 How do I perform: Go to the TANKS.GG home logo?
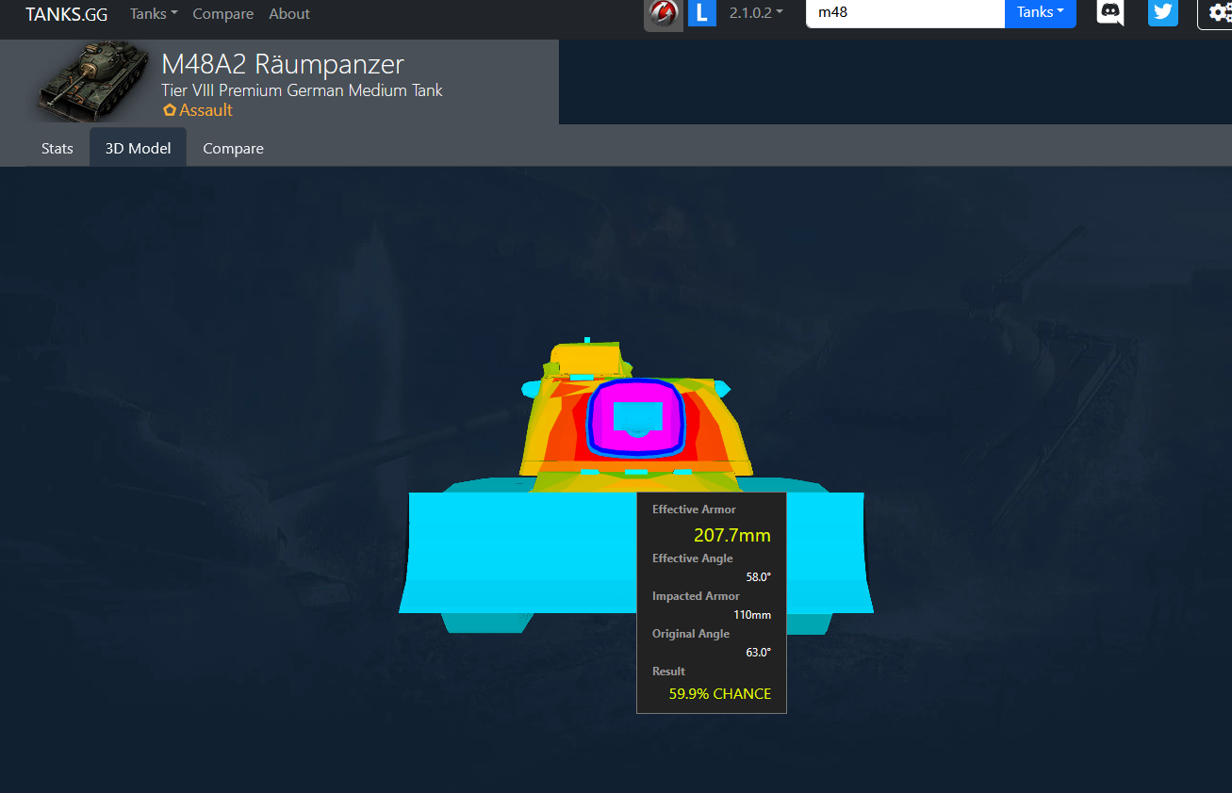click(66, 13)
